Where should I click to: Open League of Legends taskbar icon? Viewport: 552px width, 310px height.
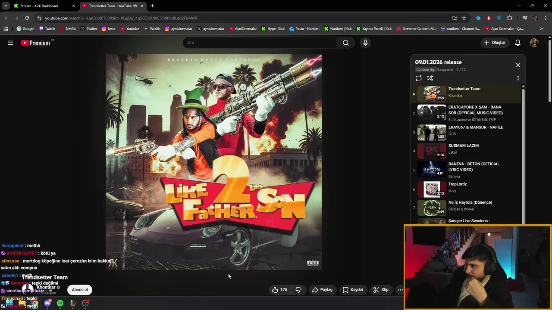(x=72, y=303)
